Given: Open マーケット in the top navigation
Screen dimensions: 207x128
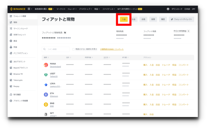Looking at the screenshot, I should tap(61, 9).
